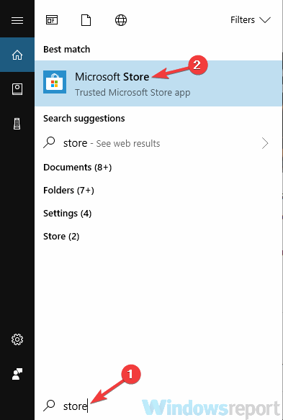The width and height of the screenshot is (283, 420).
Task: Click the search input field containing store
Action: [x=158, y=406]
